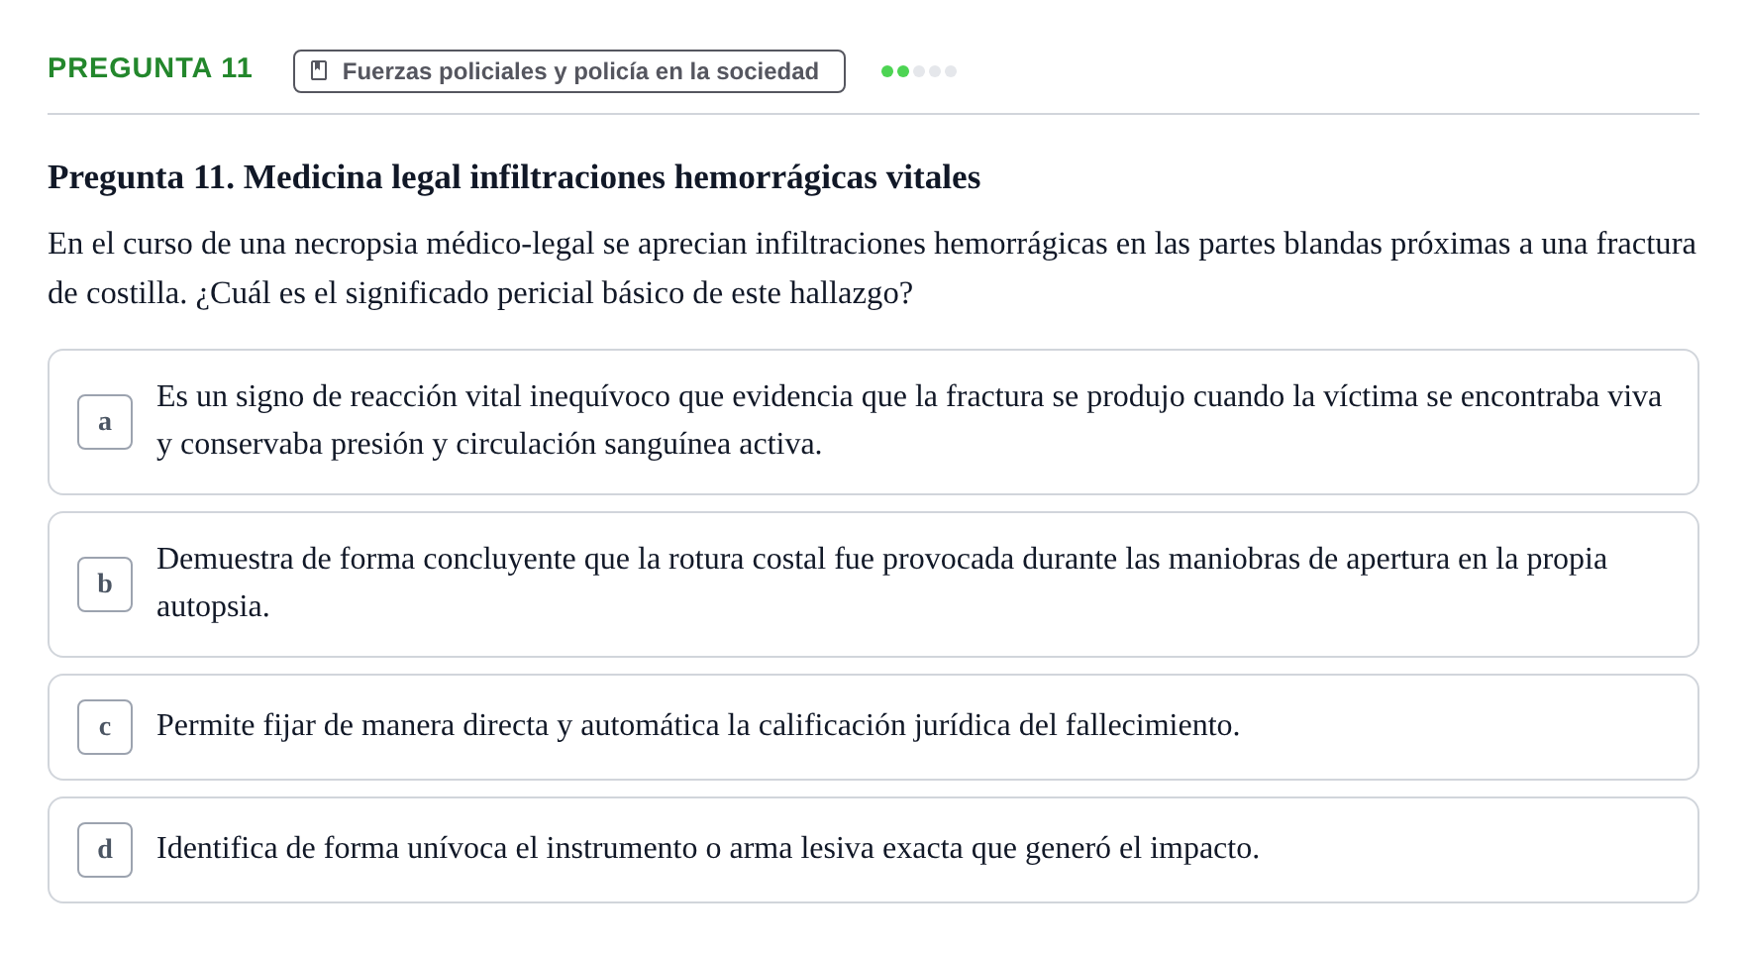Select answer option letter c
Viewport: 1747px width, 953px height.
(105, 727)
